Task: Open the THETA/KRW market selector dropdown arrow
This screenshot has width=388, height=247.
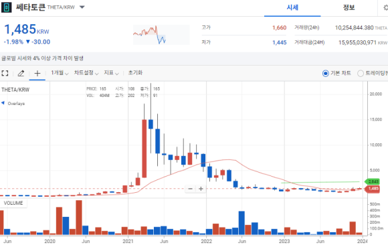Action: 82,7
